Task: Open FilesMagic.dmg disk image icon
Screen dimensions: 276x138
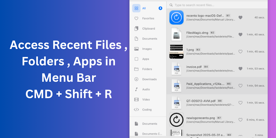Action: coord(176,34)
